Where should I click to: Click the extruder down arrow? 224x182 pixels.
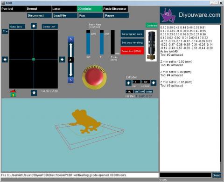tap(154, 83)
